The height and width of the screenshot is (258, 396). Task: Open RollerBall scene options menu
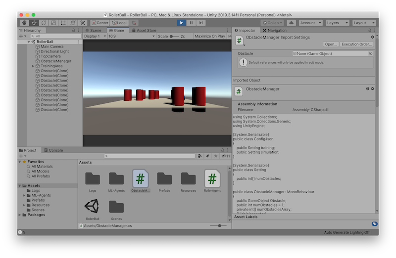(79, 42)
